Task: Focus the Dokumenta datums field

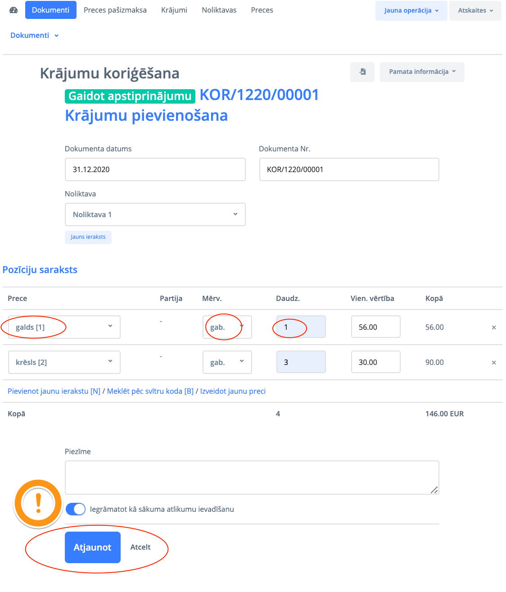Action: (155, 169)
